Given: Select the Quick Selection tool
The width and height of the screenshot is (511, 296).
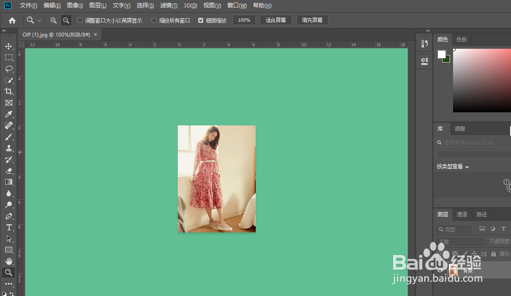Looking at the screenshot, I should point(9,80).
